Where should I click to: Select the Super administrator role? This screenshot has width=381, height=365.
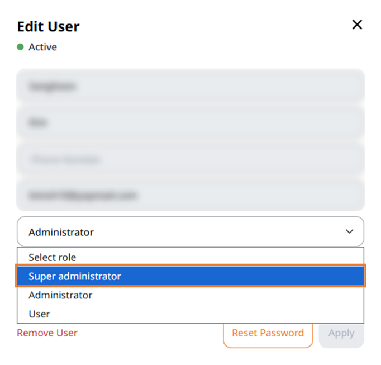[75, 276]
